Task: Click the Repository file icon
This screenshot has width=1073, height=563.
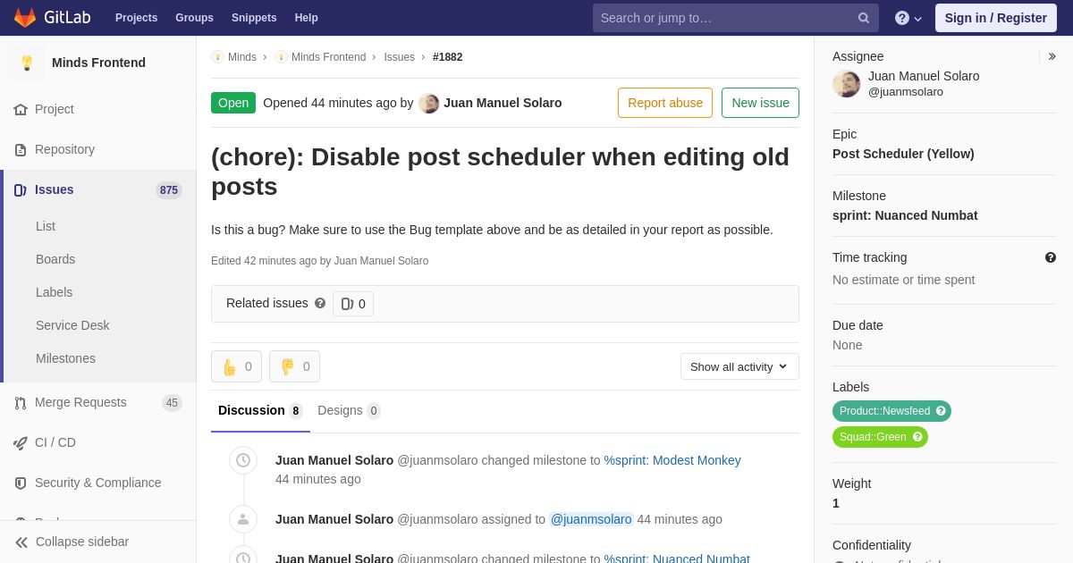Action: coord(21,149)
